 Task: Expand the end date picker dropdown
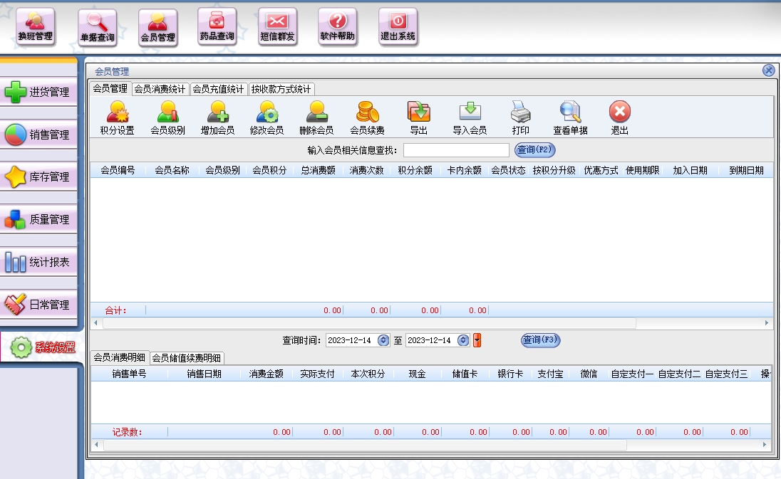pyautogui.click(x=463, y=340)
